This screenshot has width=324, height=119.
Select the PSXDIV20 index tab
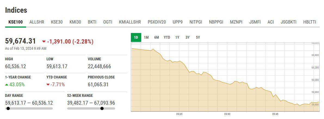[157, 22]
